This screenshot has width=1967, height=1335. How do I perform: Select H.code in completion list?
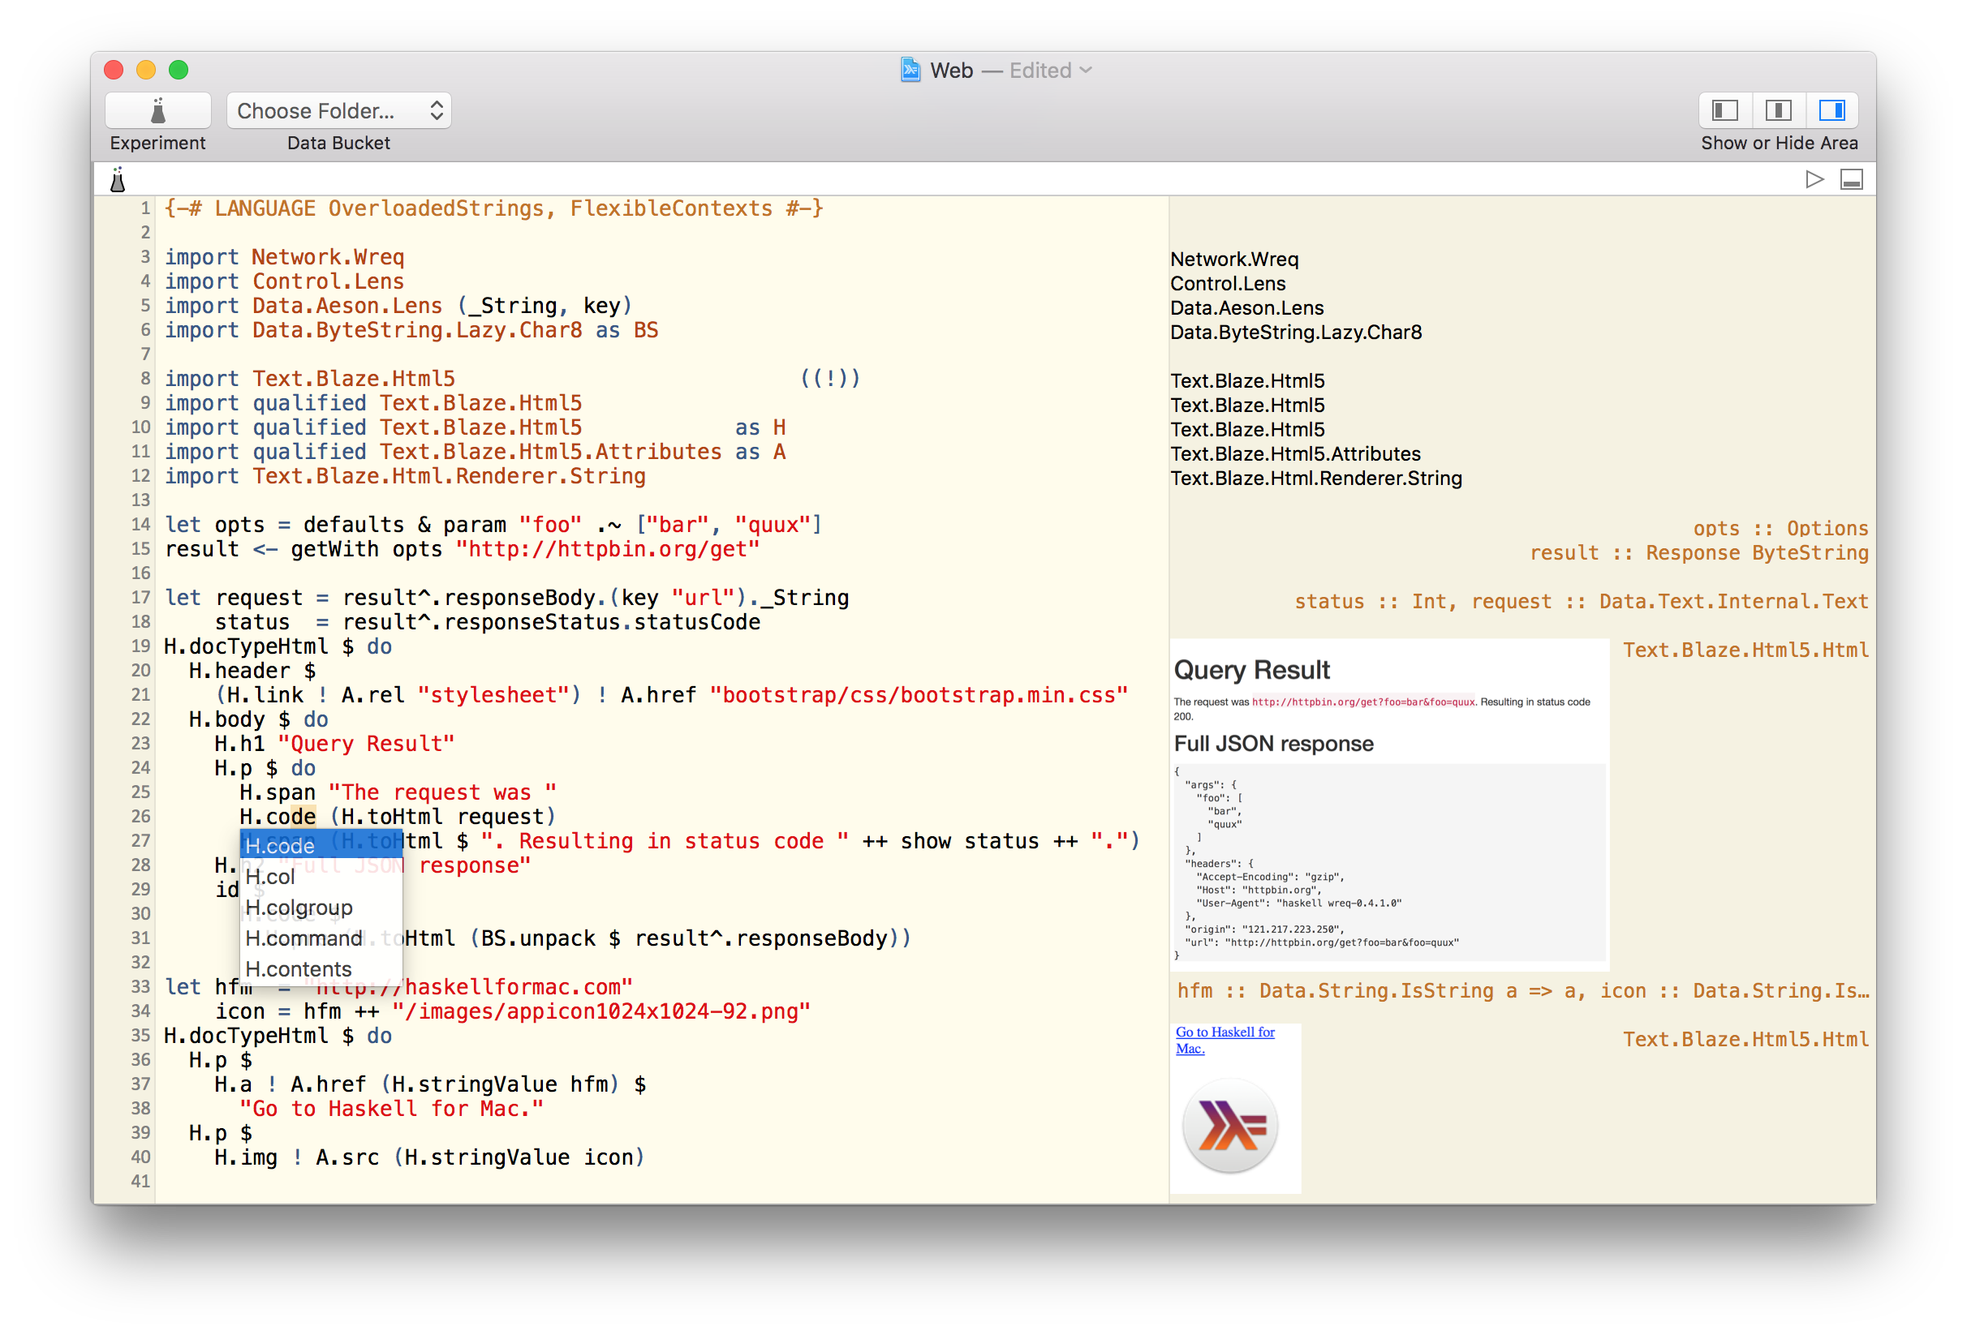pos(321,845)
